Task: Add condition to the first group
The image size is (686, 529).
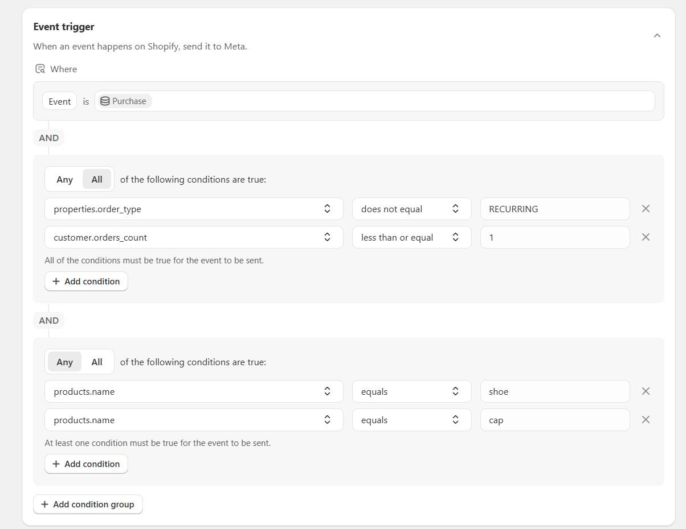Action: 86,281
